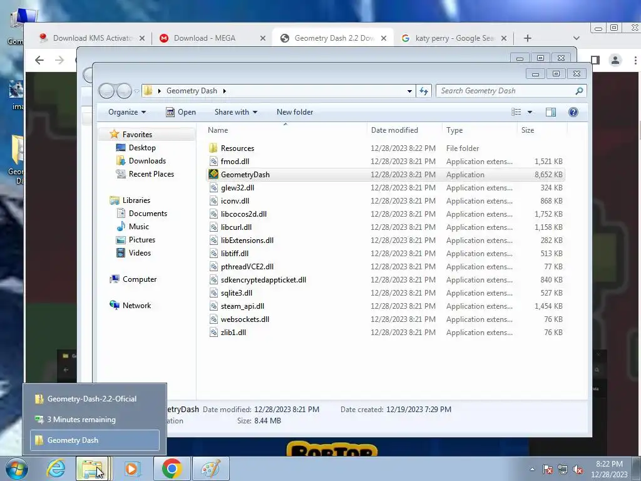Select the libtiff.dll file
Image resolution: width=641 pixels, height=481 pixels.
point(234,254)
